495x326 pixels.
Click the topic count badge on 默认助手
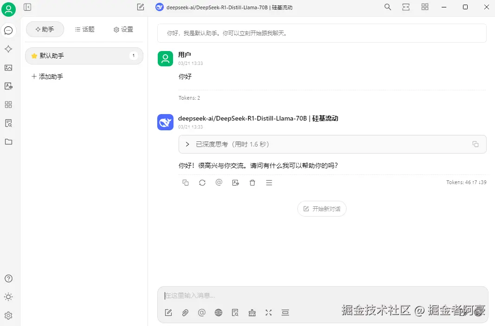(134, 56)
